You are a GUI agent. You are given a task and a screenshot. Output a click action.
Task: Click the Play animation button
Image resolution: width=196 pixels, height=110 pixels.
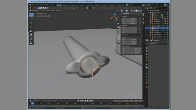click(88, 101)
